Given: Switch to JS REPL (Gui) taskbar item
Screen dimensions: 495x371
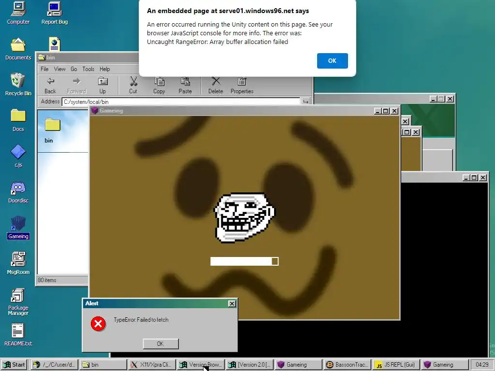Looking at the screenshot, I should 396,365.
